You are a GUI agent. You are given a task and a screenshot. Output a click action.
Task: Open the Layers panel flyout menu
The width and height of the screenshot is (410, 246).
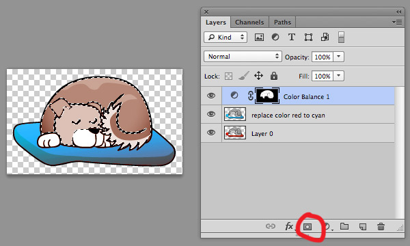397,23
